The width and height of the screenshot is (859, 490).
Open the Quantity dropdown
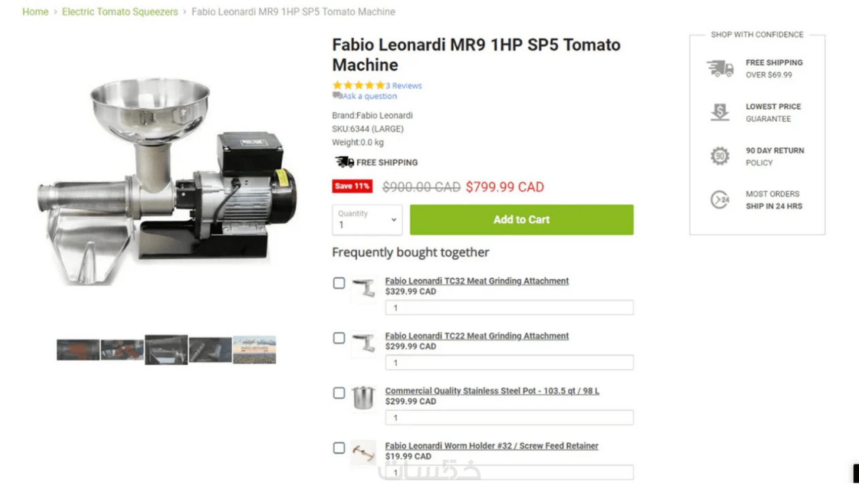click(x=367, y=220)
